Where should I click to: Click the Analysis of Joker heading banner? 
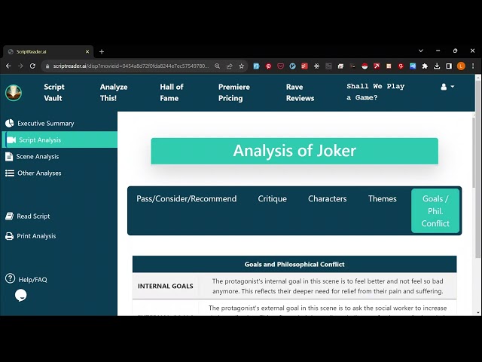tap(294, 151)
